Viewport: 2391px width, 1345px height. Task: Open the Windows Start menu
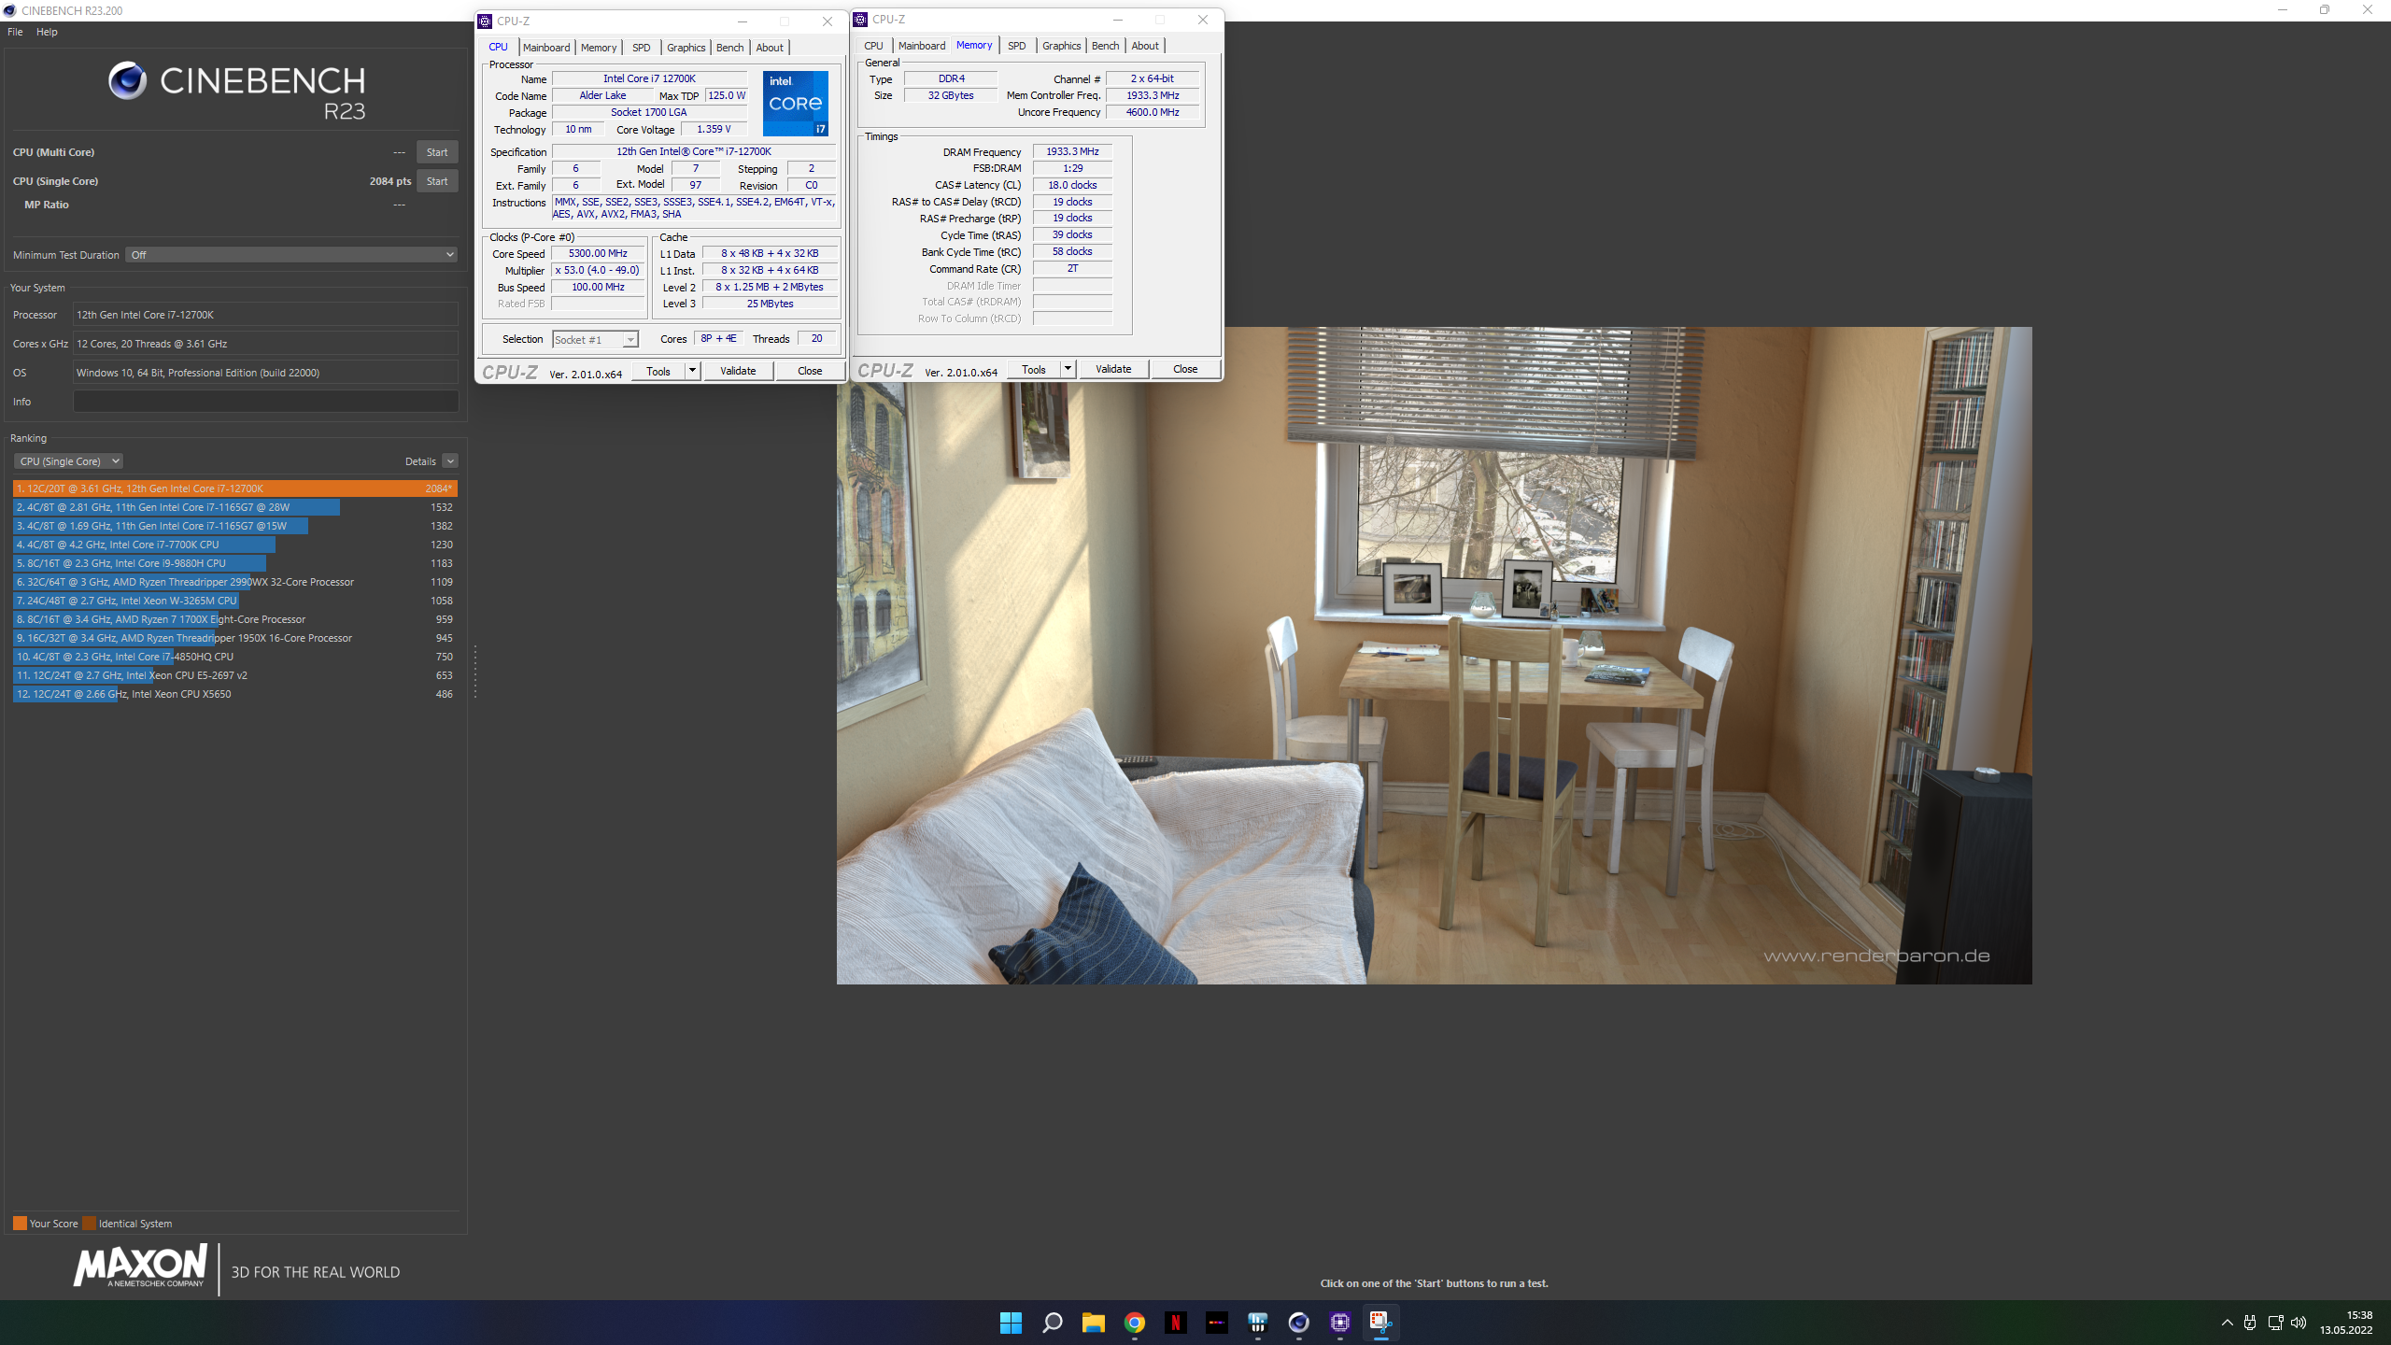(x=1011, y=1322)
